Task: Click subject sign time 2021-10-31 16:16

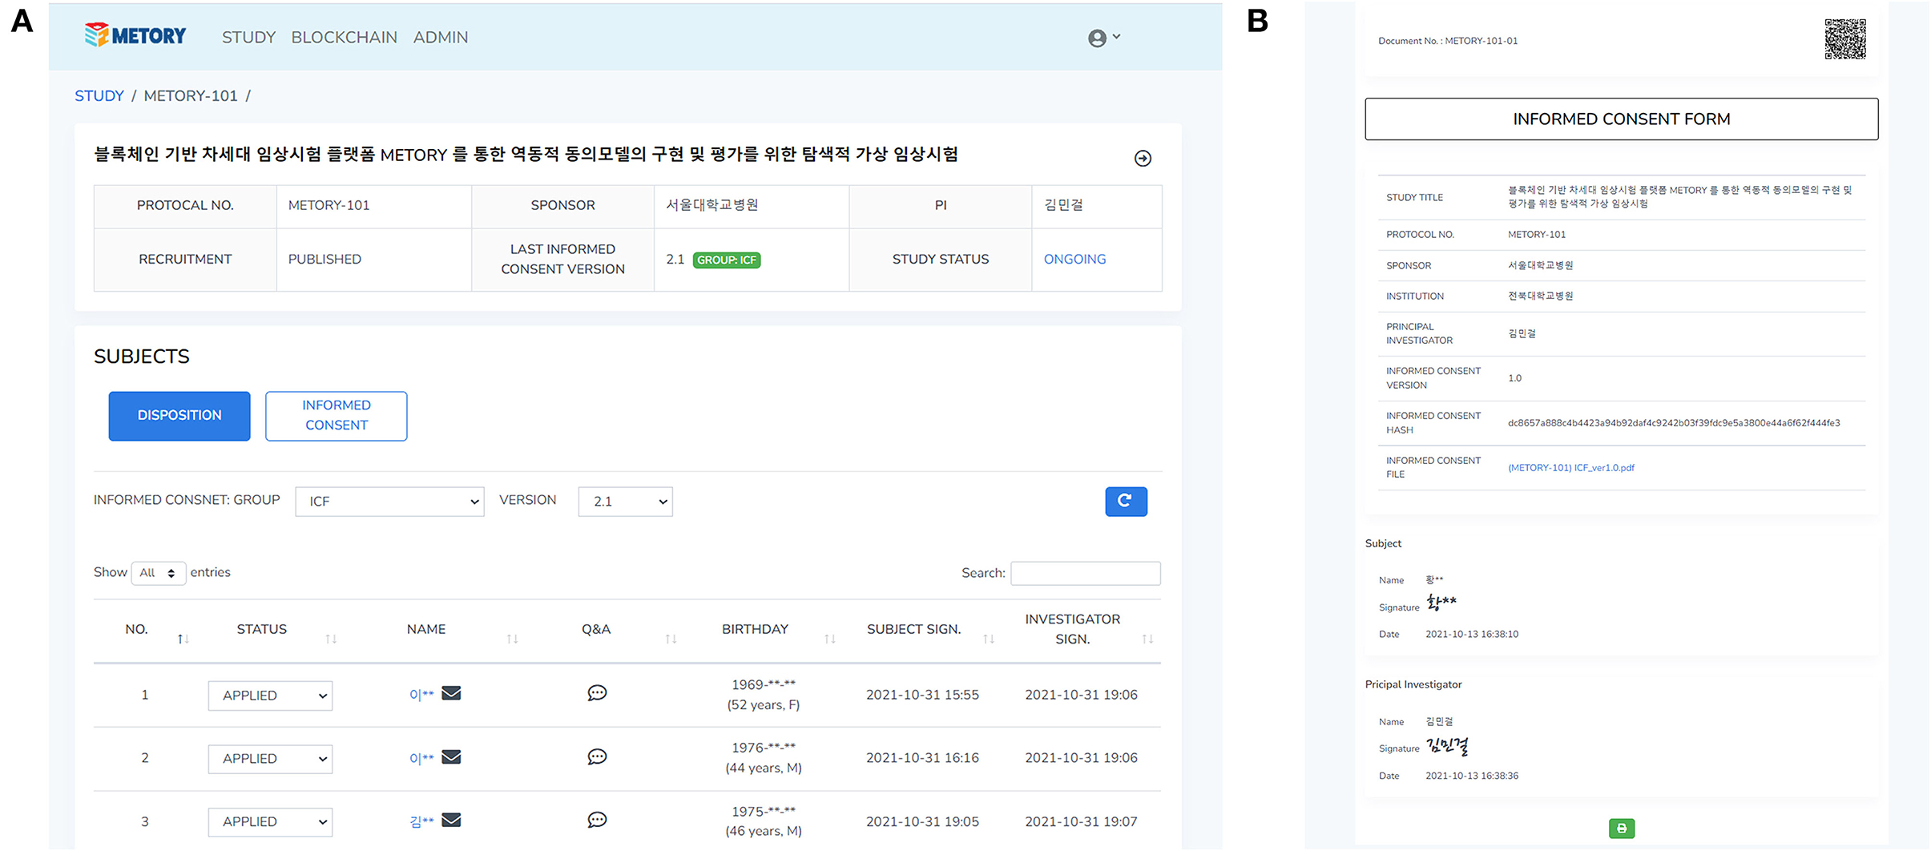Action: click(x=922, y=758)
